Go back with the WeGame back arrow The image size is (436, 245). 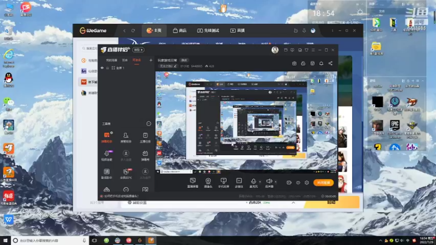[x=124, y=30]
